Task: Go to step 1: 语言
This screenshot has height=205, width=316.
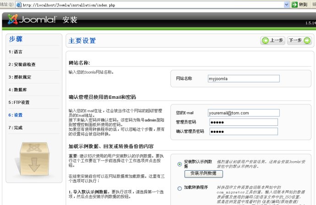Action: 15,52
